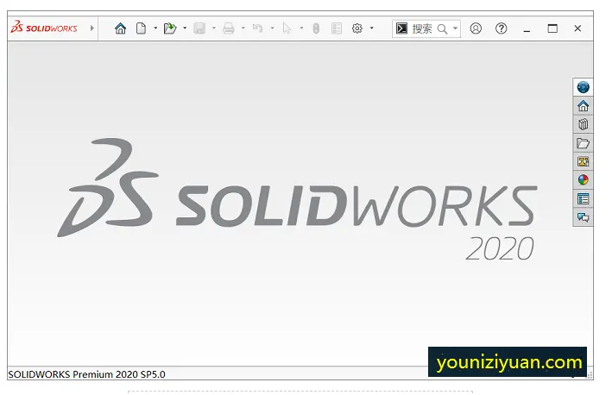Viewport: 612px width, 395px height.
Task: Open the search type dropdown arrow
Action: pyautogui.click(x=455, y=28)
